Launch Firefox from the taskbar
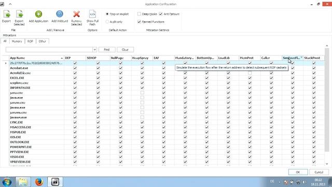Screen dimensions: 332x187 39,182
